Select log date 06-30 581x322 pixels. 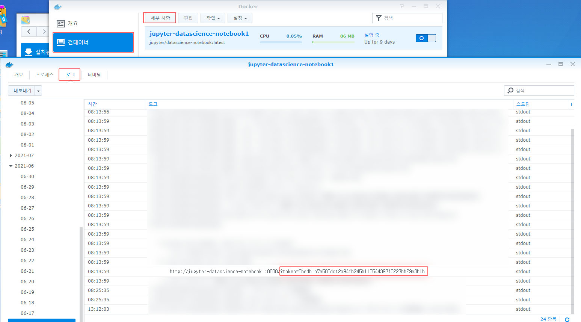pyautogui.click(x=27, y=177)
